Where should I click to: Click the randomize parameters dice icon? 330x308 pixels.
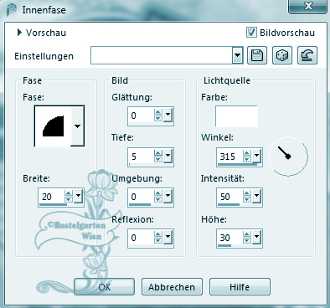click(x=282, y=55)
